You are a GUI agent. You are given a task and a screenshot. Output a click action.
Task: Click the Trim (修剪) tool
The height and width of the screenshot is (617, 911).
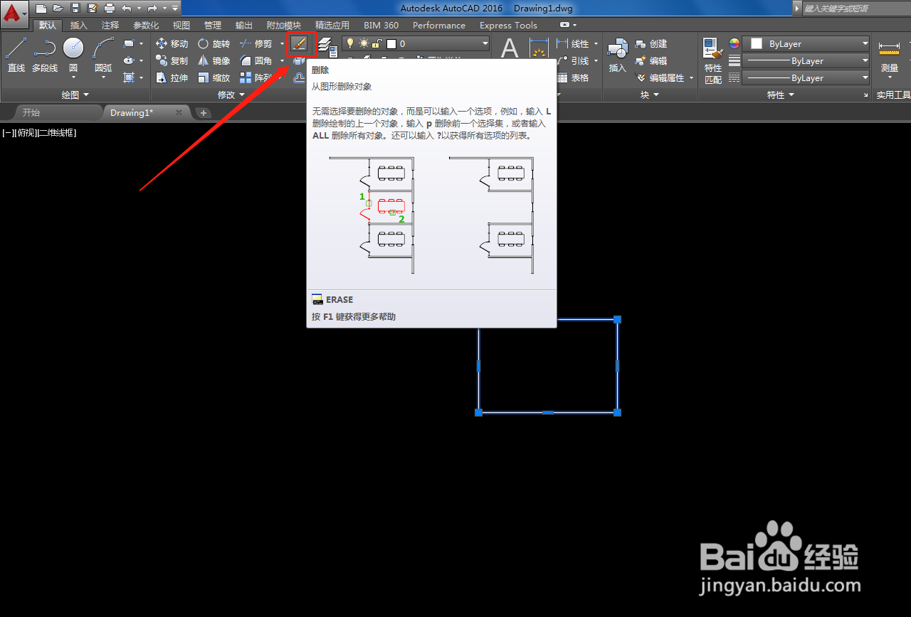coord(256,43)
